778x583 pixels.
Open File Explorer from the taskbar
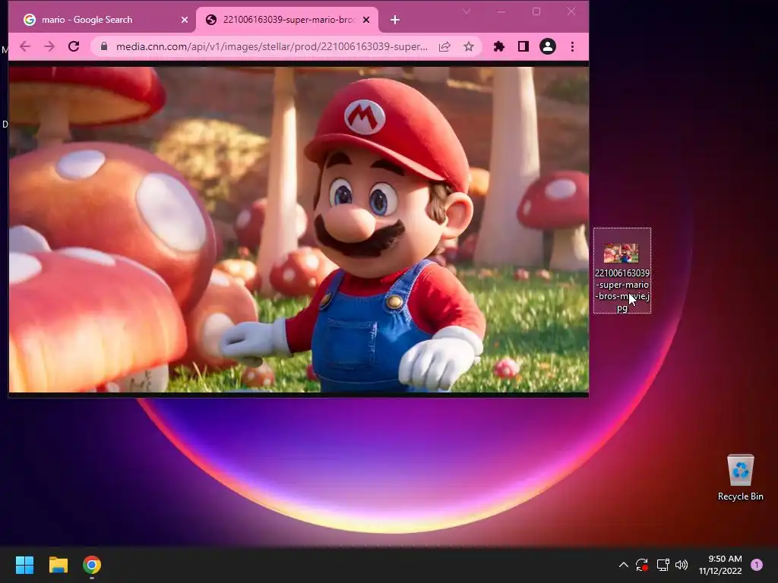(58, 565)
